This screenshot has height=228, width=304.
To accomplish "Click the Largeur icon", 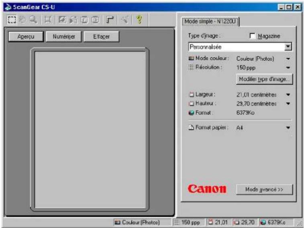I will click(x=192, y=95).
